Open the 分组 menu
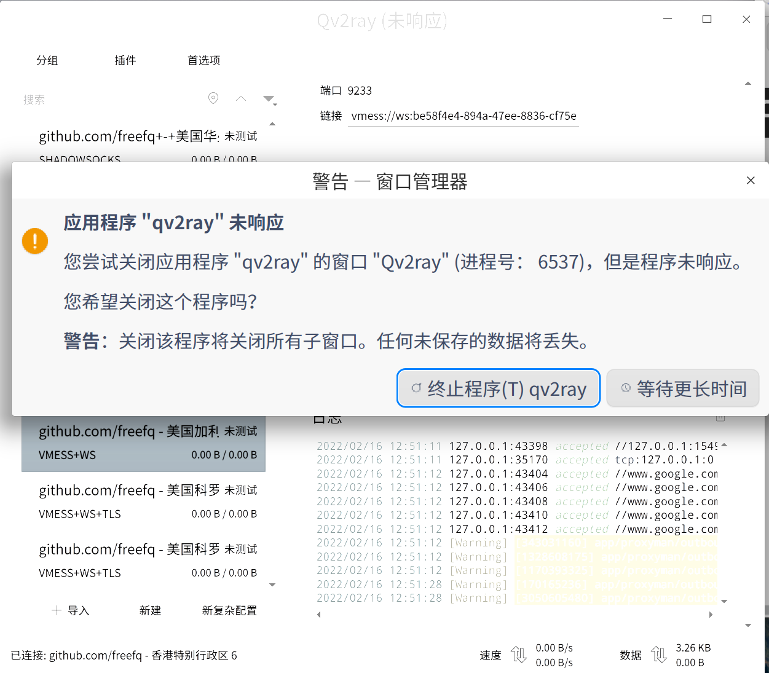The width and height of the screenshot is (769, 673). click(47, 60)
